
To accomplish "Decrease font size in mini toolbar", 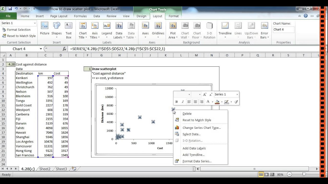I will click(211, 95).
